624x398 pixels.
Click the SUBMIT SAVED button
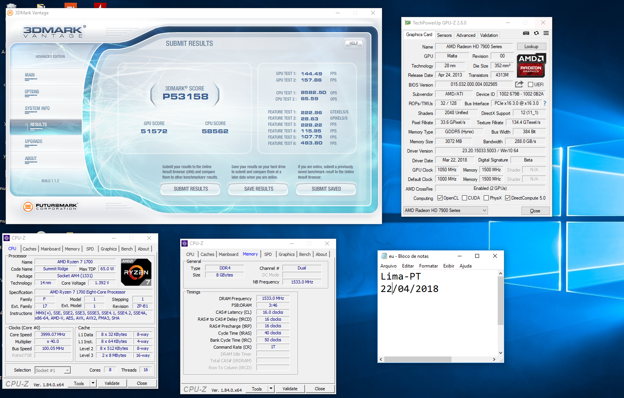tap(326, 189)
